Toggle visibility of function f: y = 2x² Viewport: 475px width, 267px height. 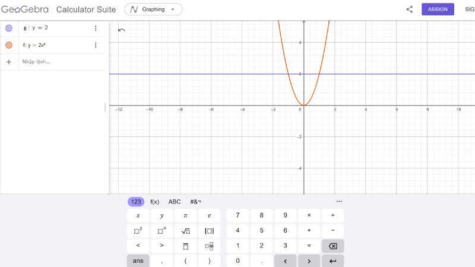9,45
